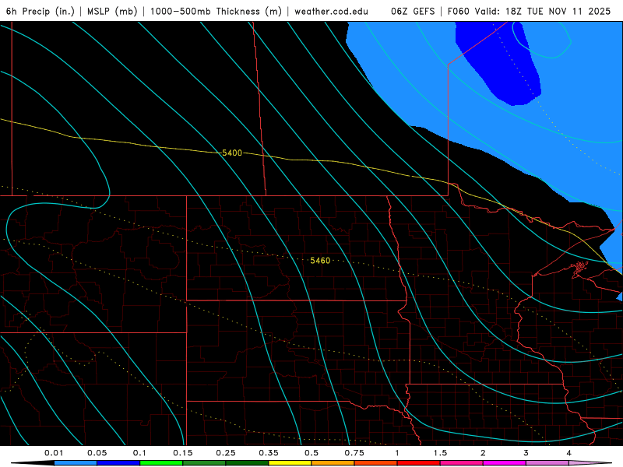
Task: Click the '0.1' legend value
Action: 139,453
